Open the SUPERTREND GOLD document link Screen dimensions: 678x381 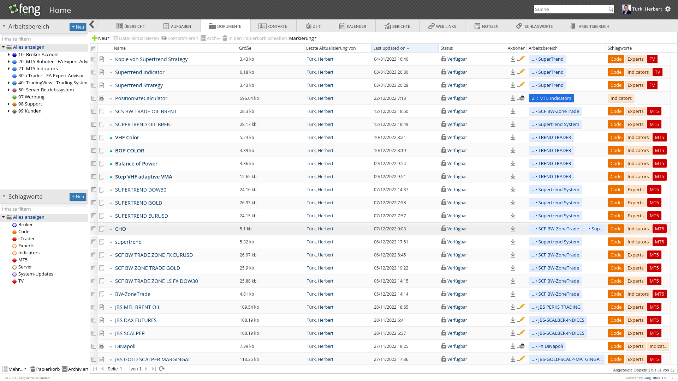[x=138, y=203]
